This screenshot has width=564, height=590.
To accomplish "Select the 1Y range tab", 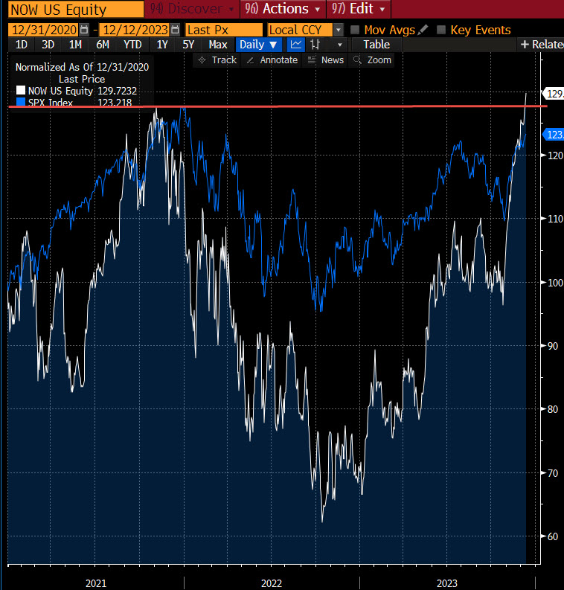I will click(162, 45).
